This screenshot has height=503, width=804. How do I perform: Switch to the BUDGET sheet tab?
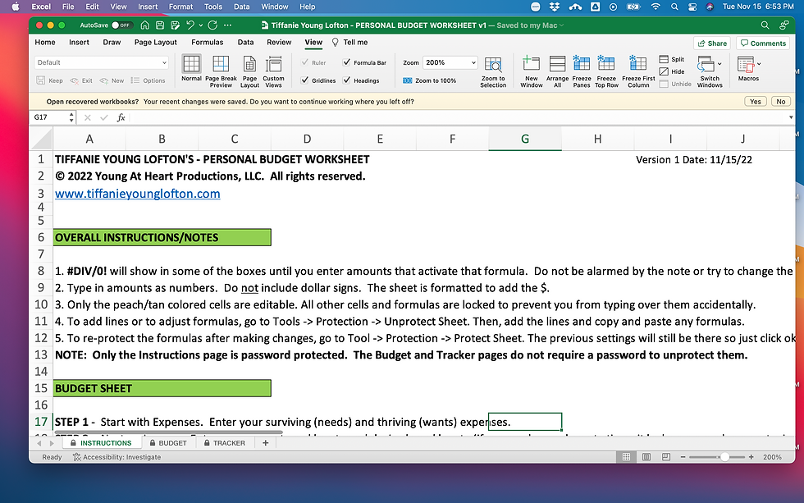(x=170, y=442)
